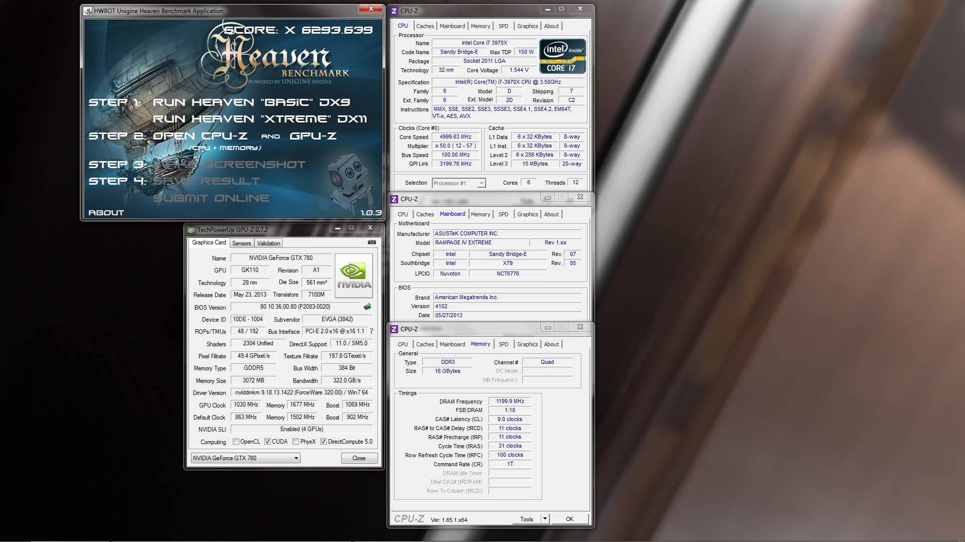Click the Driver Version field in GPU-Z

302,392
